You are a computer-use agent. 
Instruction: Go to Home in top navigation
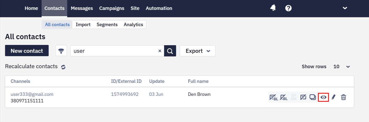tap(31, 8)
